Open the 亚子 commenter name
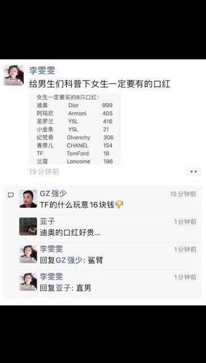 coord(47,221)
